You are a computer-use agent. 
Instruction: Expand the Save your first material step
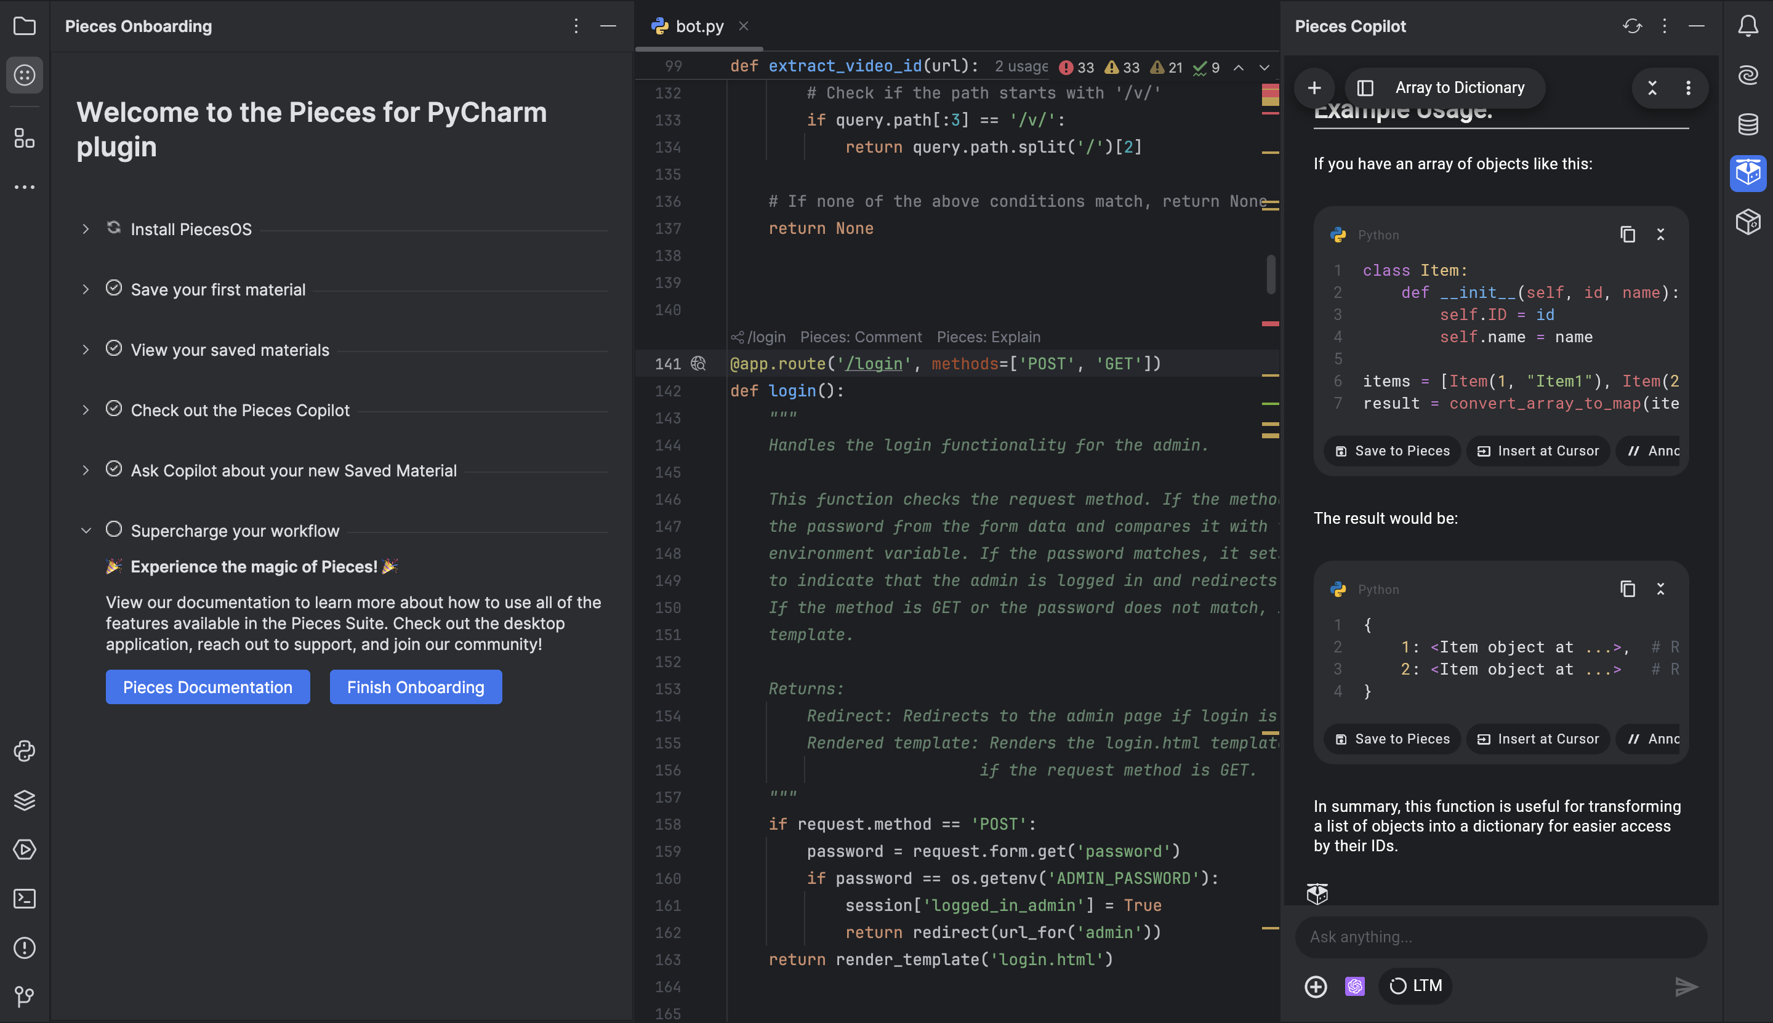pyautogui.click(x=86, y=289)
